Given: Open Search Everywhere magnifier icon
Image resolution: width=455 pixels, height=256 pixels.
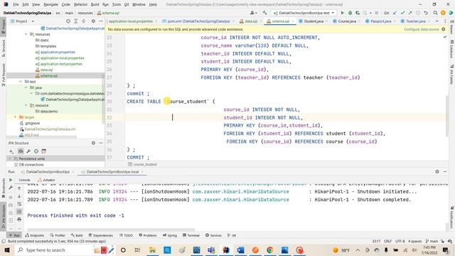Looking at the screenshot, I should pyautogui.click(x=435, y=13).
